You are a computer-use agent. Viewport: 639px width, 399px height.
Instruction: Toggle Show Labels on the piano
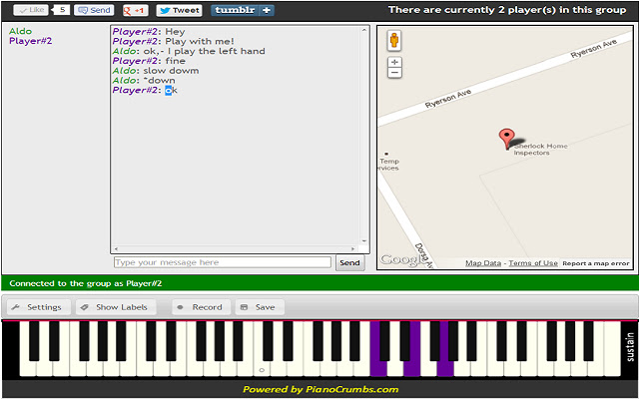pos(112,307)
